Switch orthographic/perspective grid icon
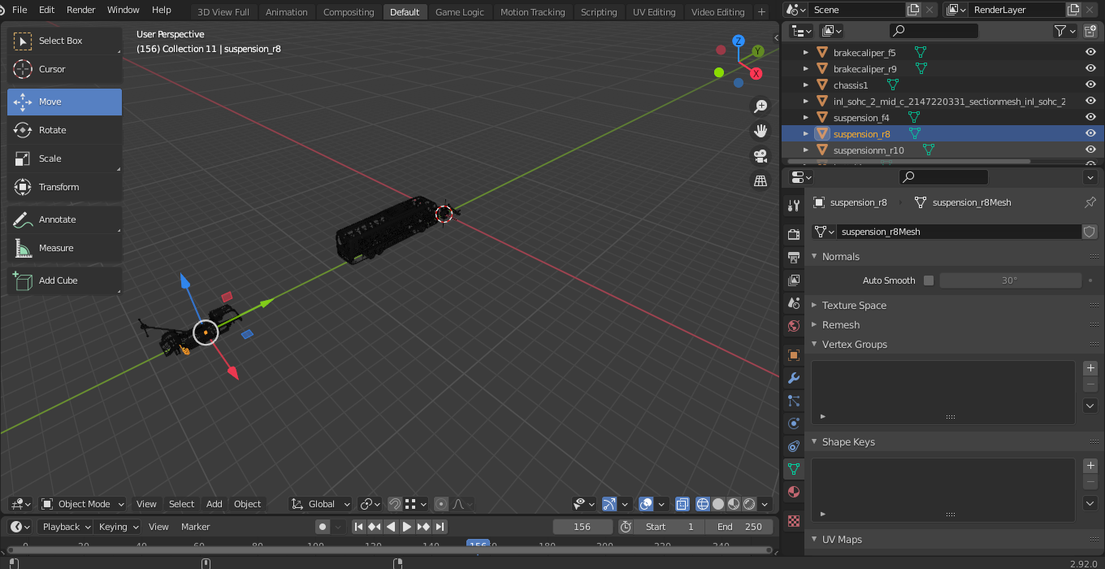Image resolution: width=1105 pixels, height=569 pixels. click(760, 180)
